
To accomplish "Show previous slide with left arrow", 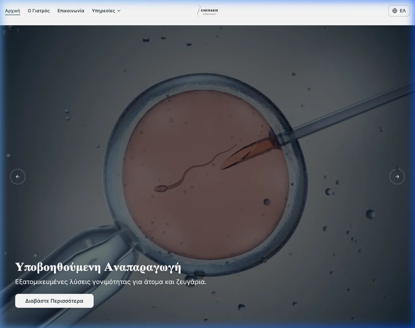I will coord(18,177).
